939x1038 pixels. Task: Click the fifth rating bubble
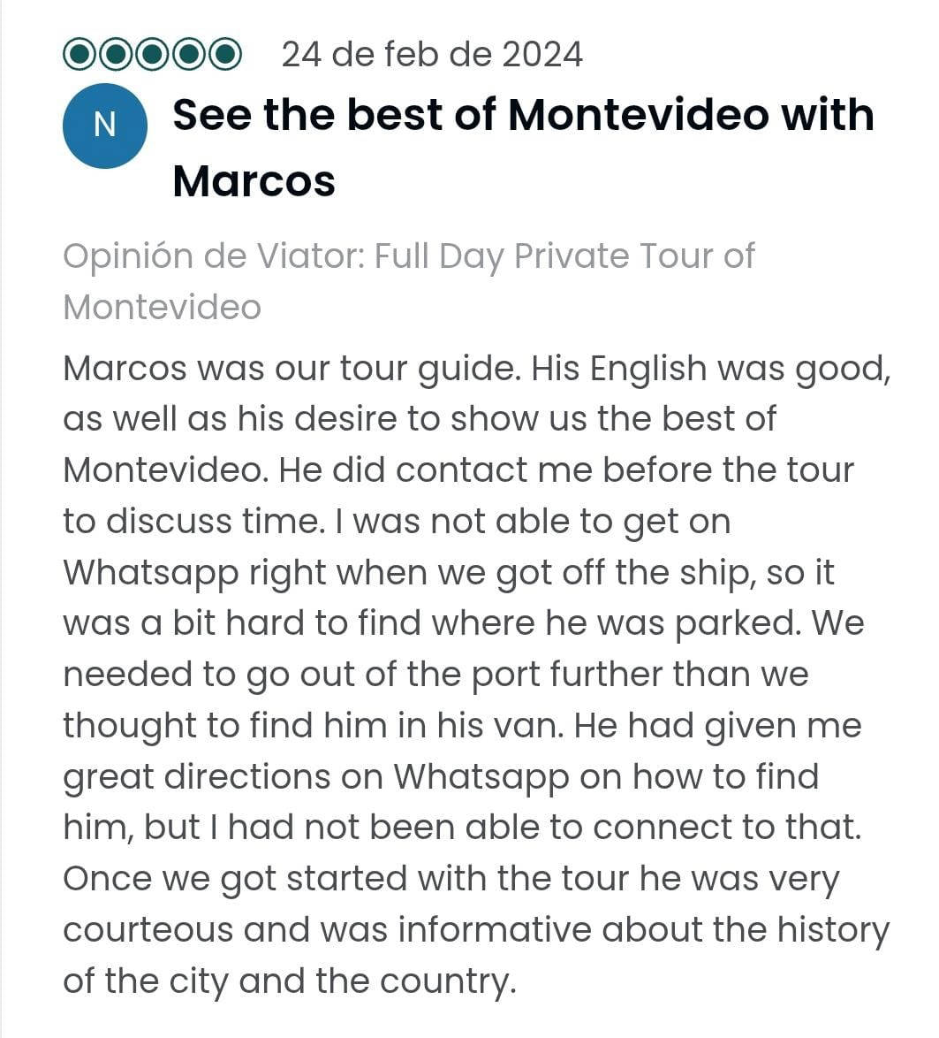[x=225, y=54]
